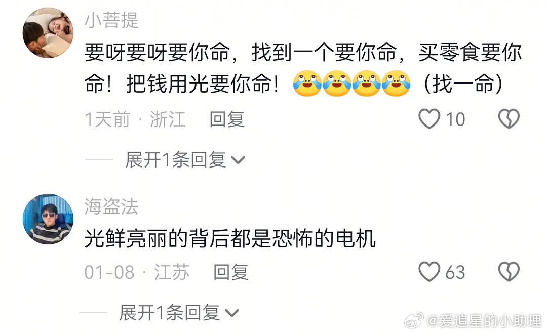Click the like count 10
This screenshot has width=547, height=334.
pyautogui.click(x=455, y=119)
